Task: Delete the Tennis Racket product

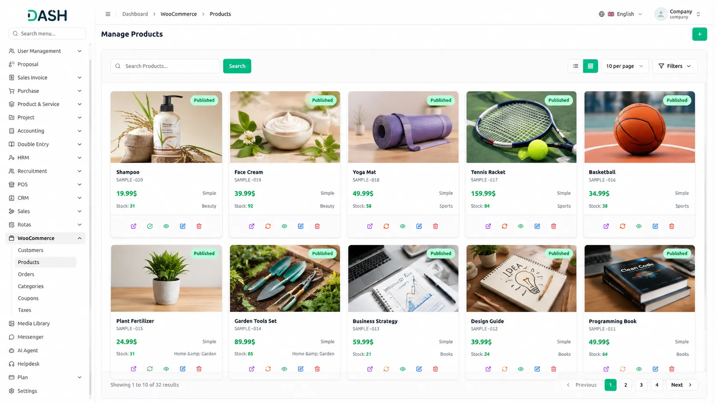Action: [x=553, y=226]
